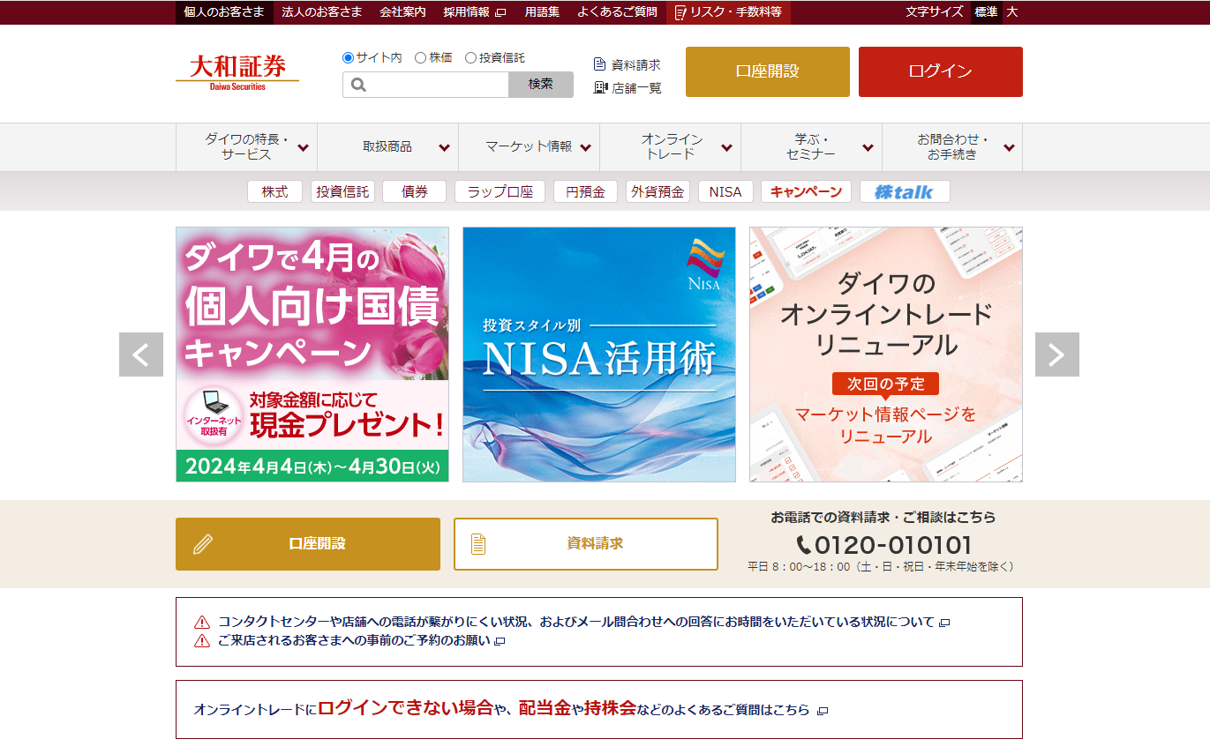This screenshot has width=1210, height=754.
Task: Go to previous carousel slide arrow
Action: 141,355
